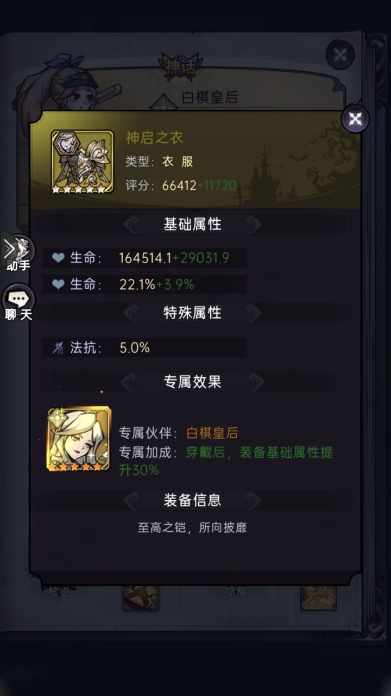Close the 神启之衣 equipment detail popup
Viewport: 391px width, 696px height.
355,119
